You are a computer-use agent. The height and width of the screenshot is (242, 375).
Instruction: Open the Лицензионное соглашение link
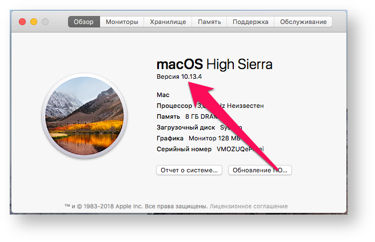click(x=249, y=206)
